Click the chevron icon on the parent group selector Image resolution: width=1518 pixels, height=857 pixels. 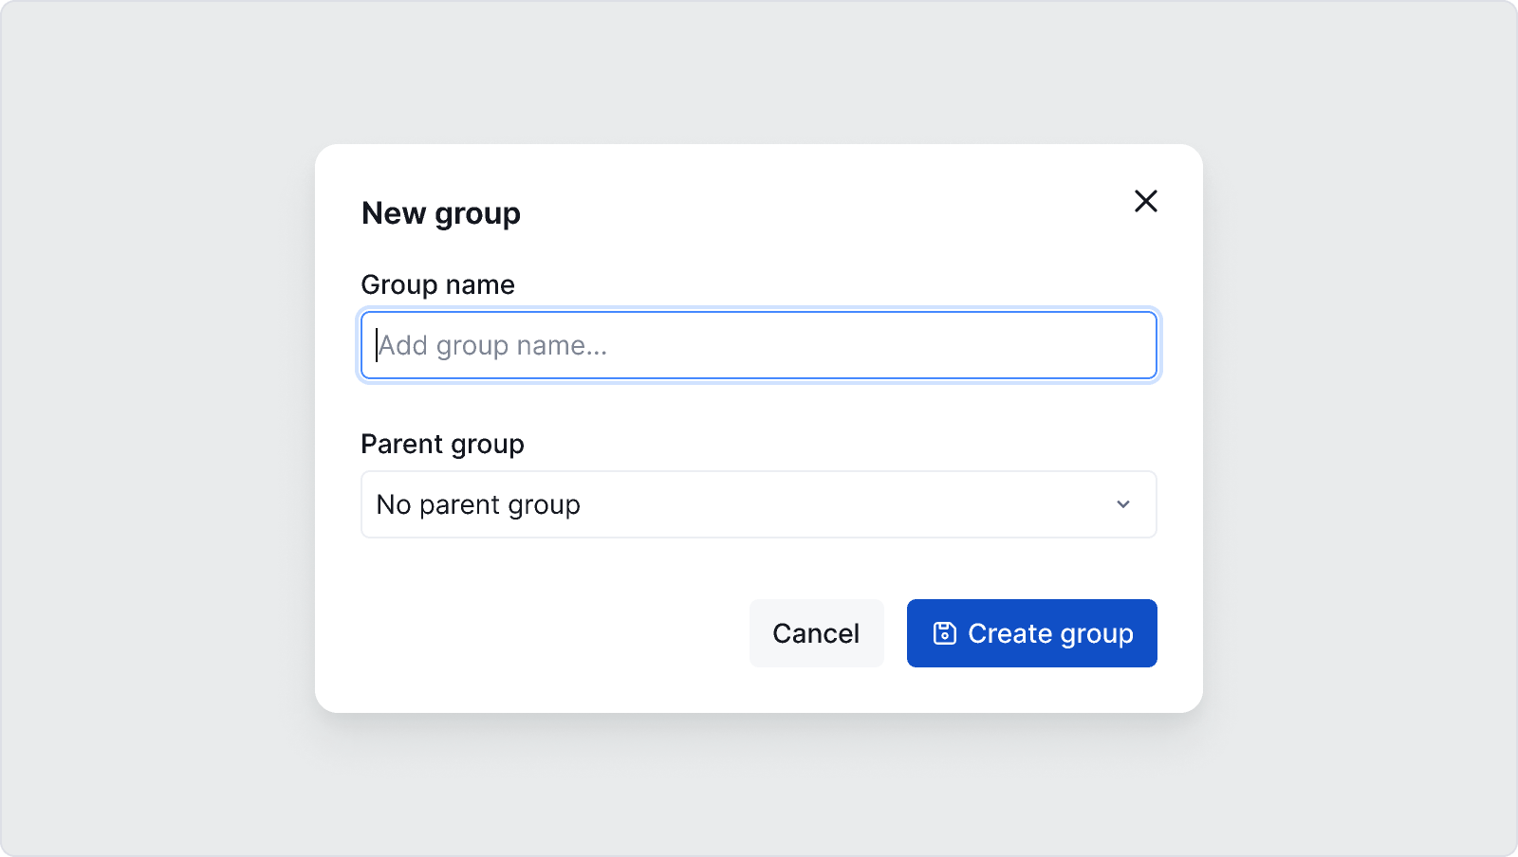point(1123,504)
